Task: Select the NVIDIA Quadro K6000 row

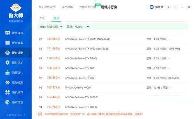Action: click(x=113, y=88)
